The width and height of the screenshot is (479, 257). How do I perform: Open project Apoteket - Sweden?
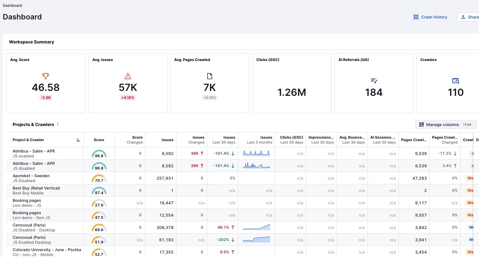point(31,178)
